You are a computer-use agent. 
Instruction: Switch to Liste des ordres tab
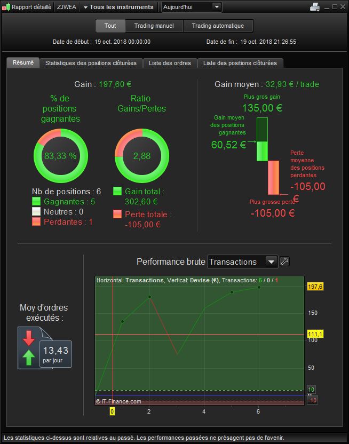(170, 63)
